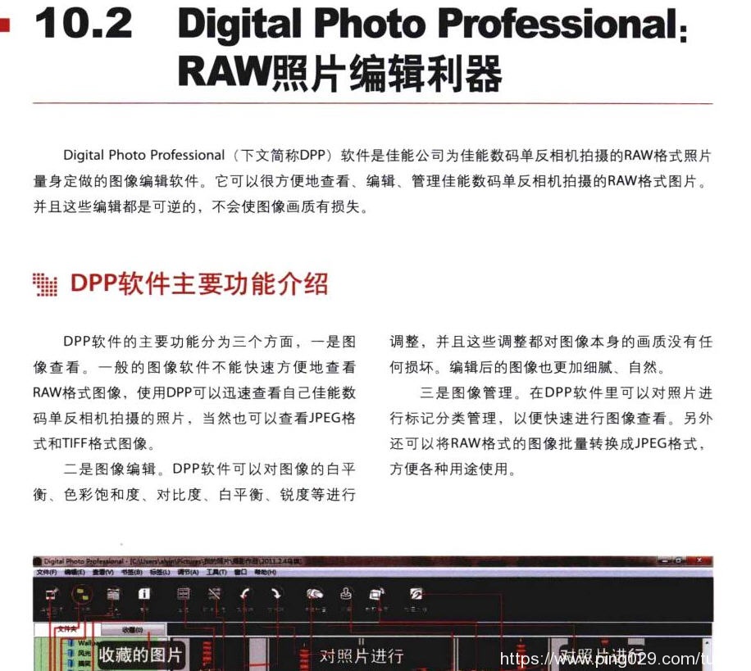Open the 调节(A) menu
751x671 pixels.
189,572
